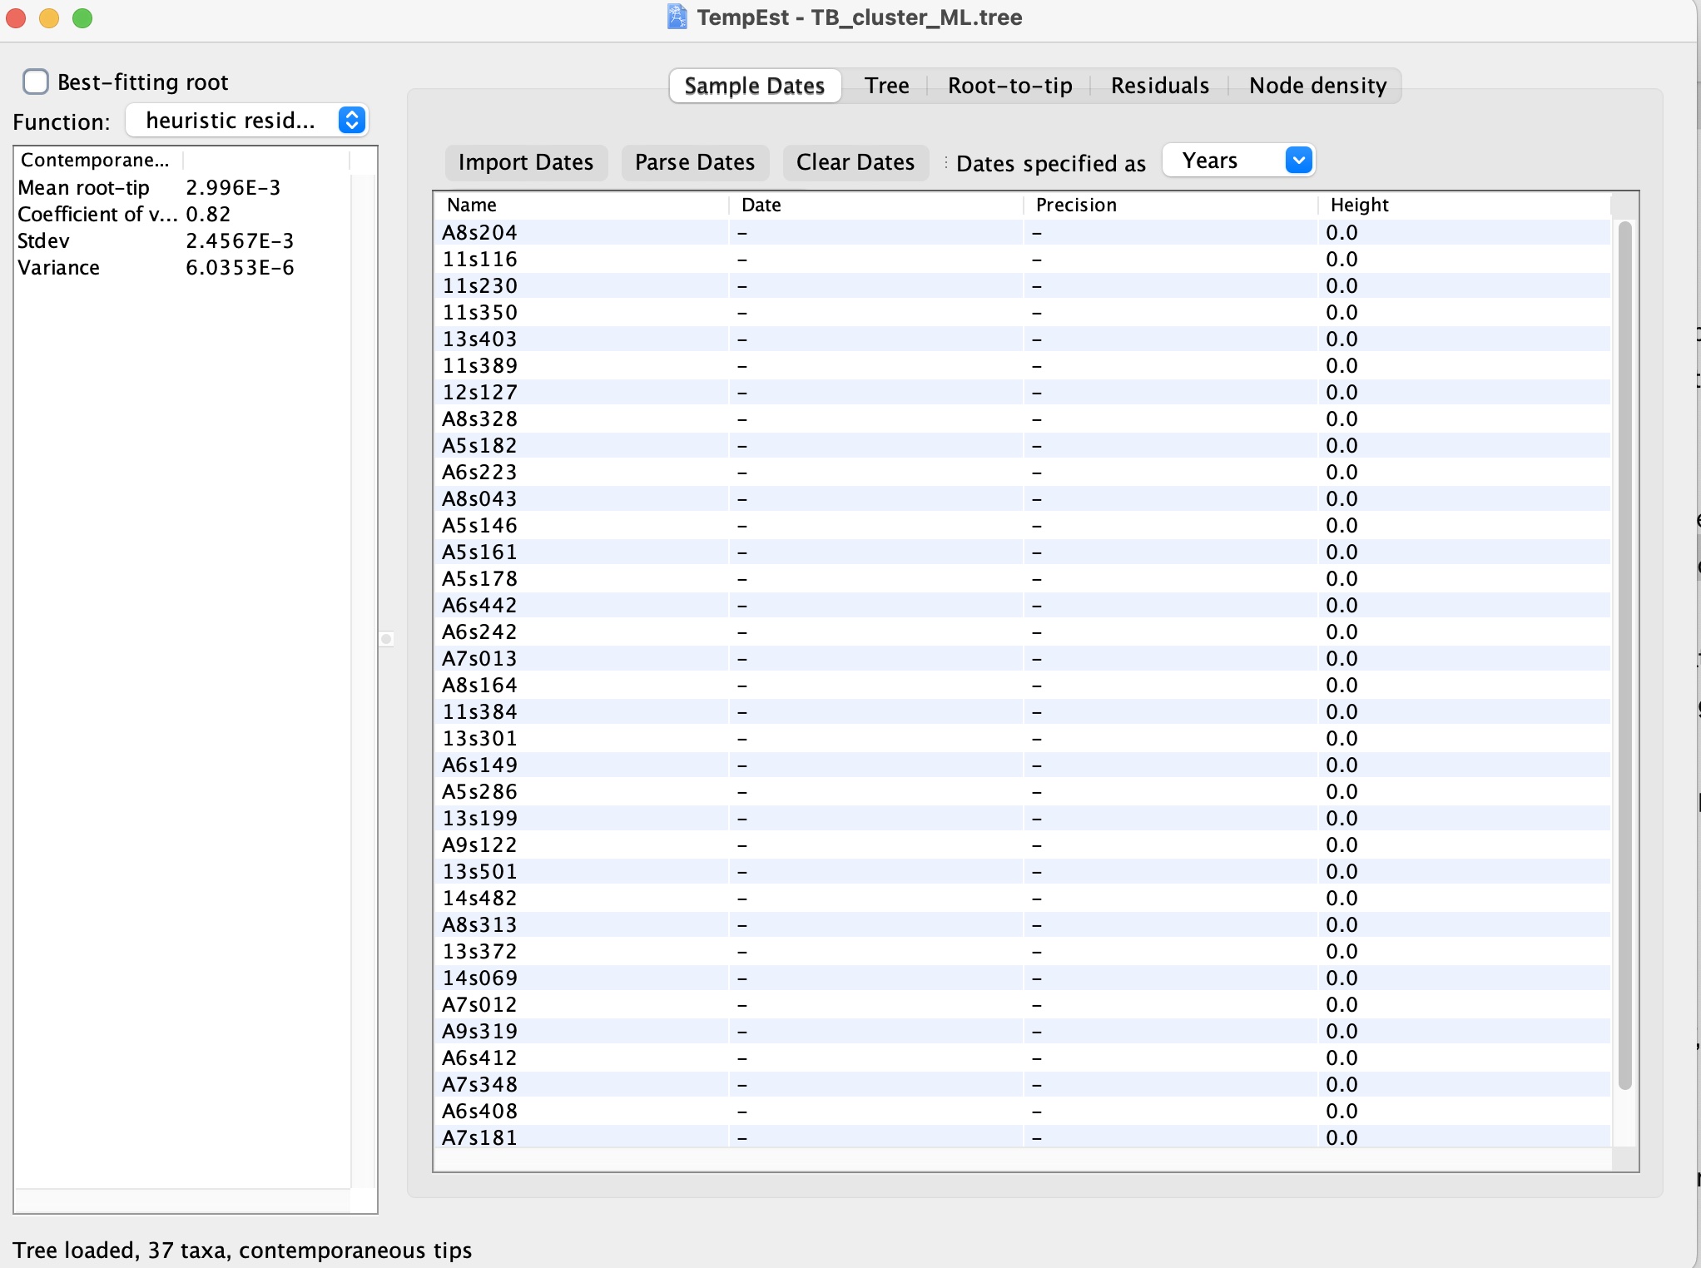Image resolution: width=1701 pixels, height=1268 pixels.
Task: Click the split pane divider handle
Action: 386,639
